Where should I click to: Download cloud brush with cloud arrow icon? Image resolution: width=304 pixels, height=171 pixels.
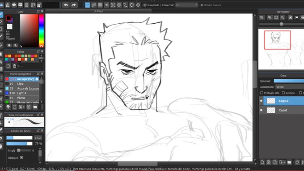(x=8, y=107)
